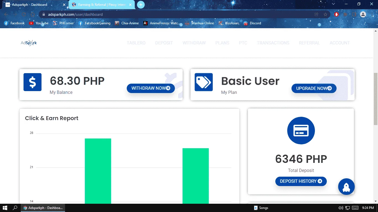Click the WITHDRAW NOW button
This screenshot has height=212, width=378.
coord(151,88)
